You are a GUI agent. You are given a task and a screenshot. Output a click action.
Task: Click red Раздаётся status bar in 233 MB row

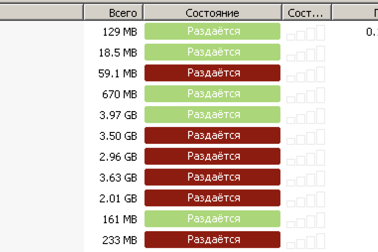point(212,239)
